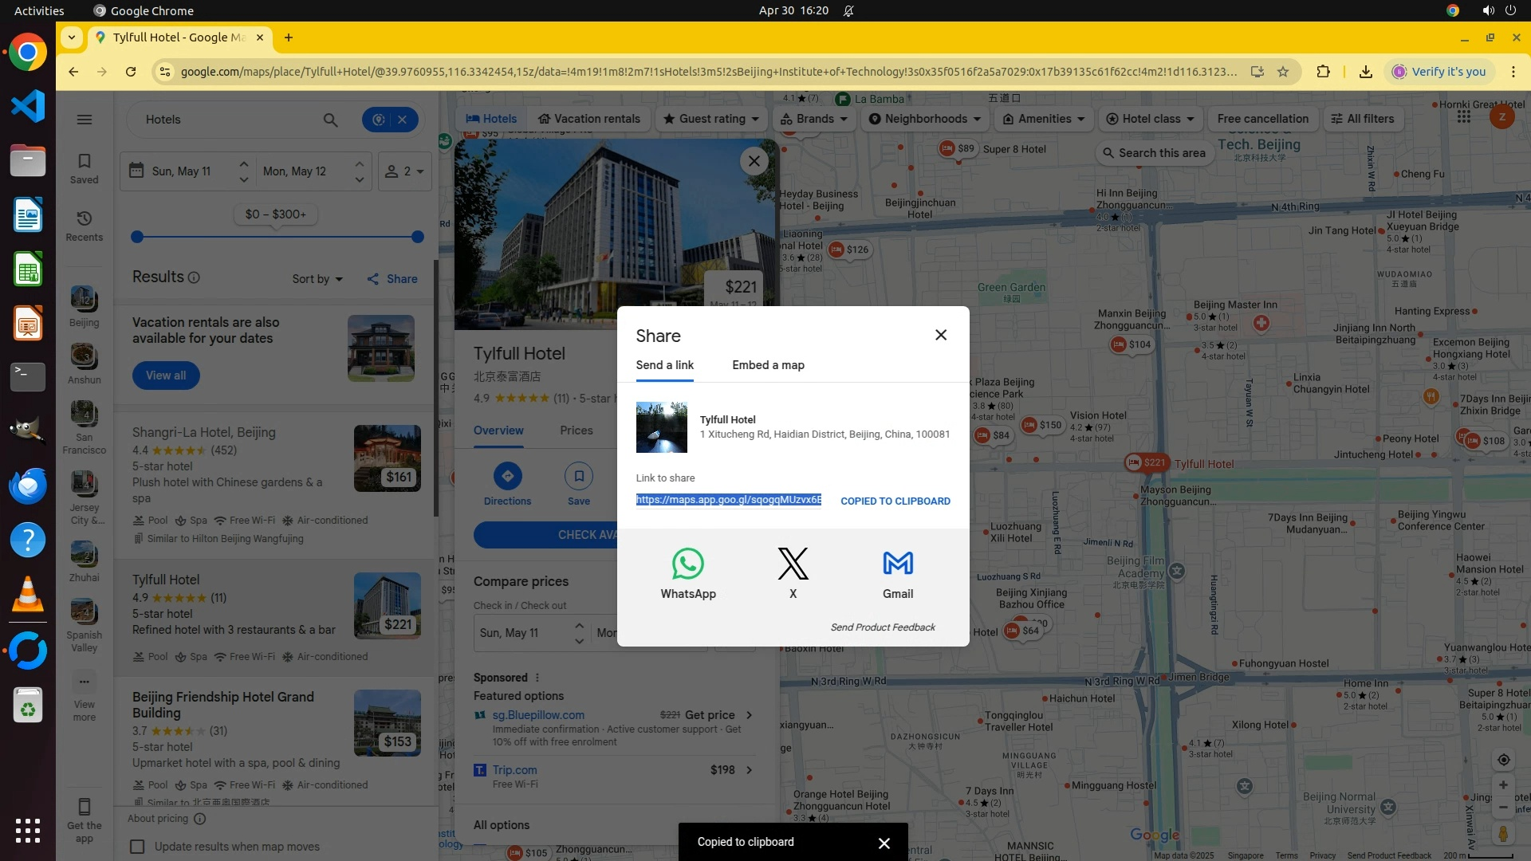
Task: Expand the Hotel class dropdown
Action: pyautogui.click(x=1150, y=119)
